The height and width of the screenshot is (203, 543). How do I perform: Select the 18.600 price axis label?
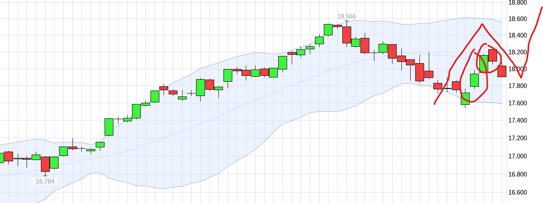[x=518, y=19]
